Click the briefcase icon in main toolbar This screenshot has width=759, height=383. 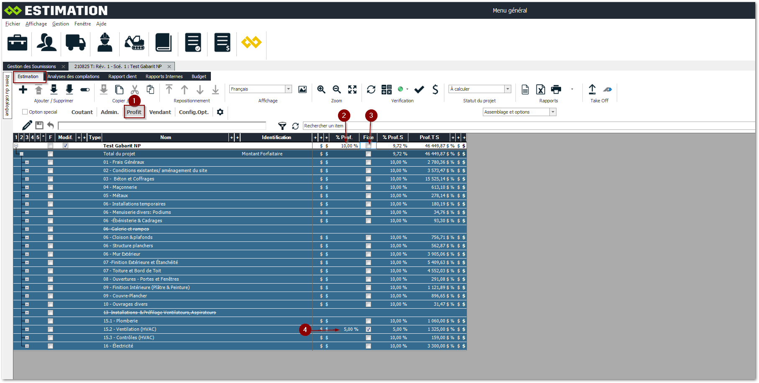(x=17, y=43)
